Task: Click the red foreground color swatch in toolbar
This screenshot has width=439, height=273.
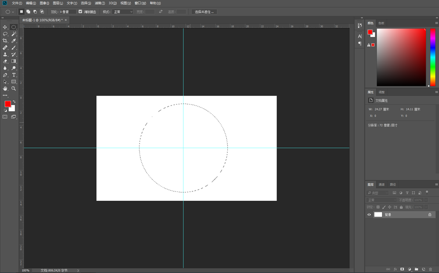Action: tap(7, 104)
